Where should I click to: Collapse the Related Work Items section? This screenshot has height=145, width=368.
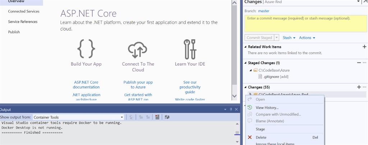(x=246, y=47)
